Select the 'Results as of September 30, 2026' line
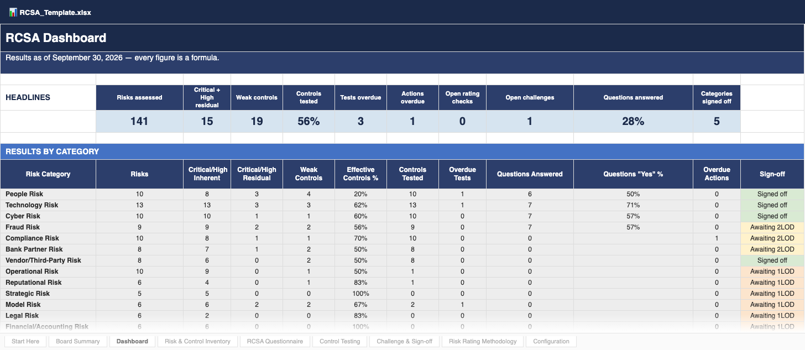Image resolution: width=805 pixels, height=350 pixels. coord(112,58)
